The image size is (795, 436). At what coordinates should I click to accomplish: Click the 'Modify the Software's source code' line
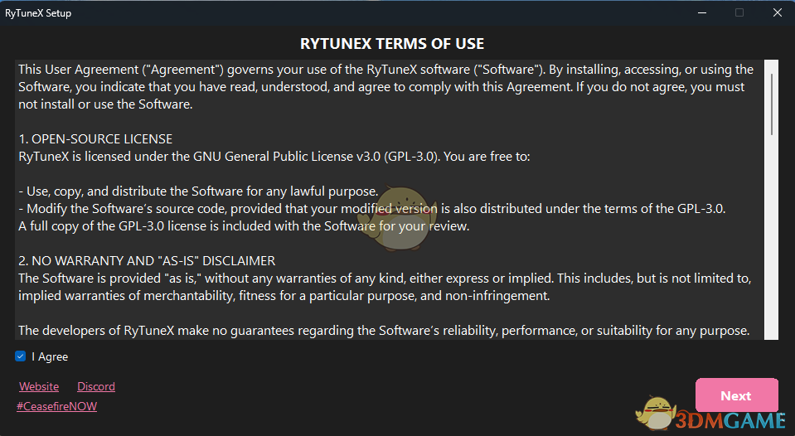coord(371,208)
